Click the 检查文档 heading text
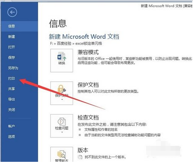The image size is (193, 162). pos(88,117)
